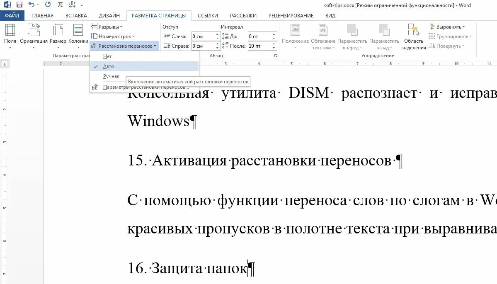This screenshot has height=284, width=497.
Task: Click Переместить назад send backward button
Action: [x=384, y=36]
